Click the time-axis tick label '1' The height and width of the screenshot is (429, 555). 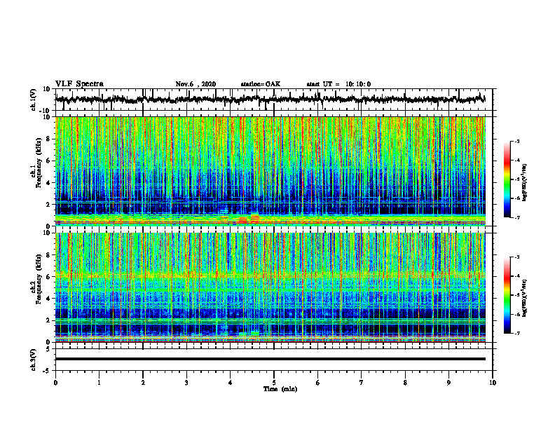point(99,383)
